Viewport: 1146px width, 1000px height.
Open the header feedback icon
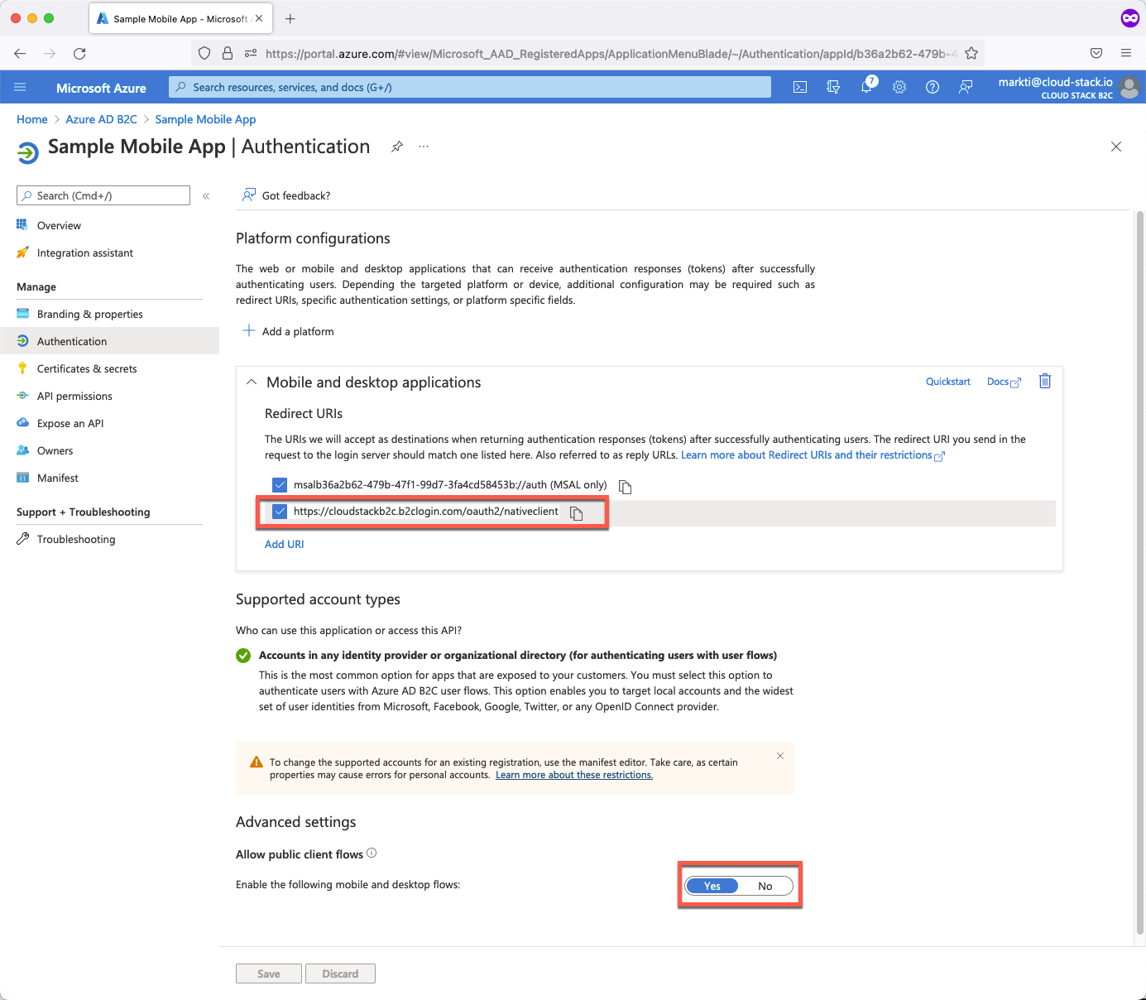click(x=966, y=87)
